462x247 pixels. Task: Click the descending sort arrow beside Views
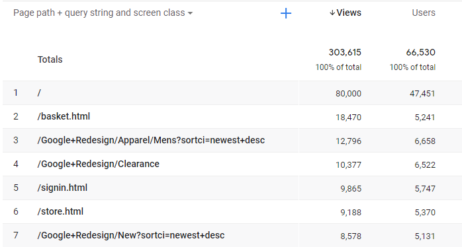point(332,13)
